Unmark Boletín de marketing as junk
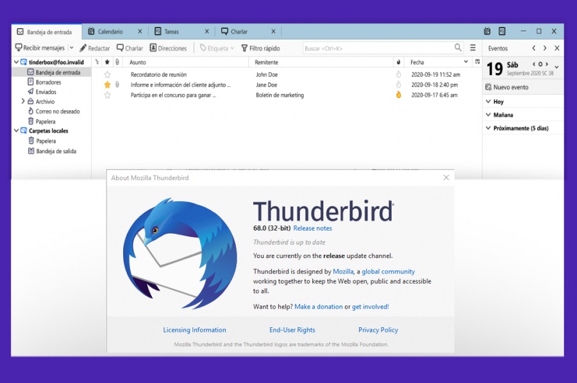This screenshot has height=383, width=577. click(x=398, y=95)
